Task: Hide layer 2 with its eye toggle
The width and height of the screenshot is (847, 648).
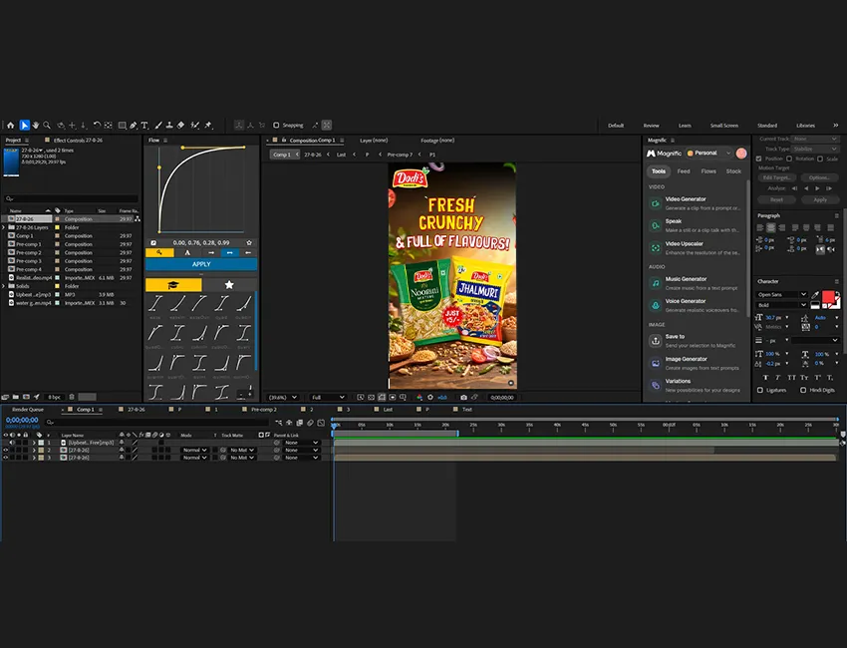Action: (6, 450)
